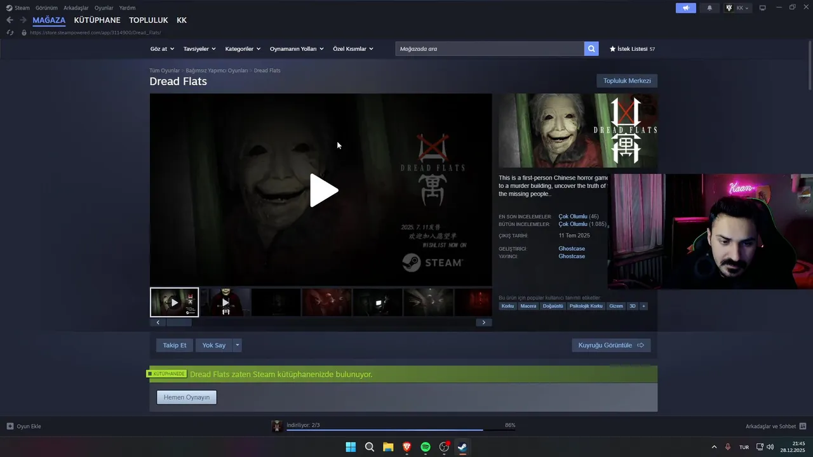Open the notifications bell
813x457 pixels.
coord(709,8)
